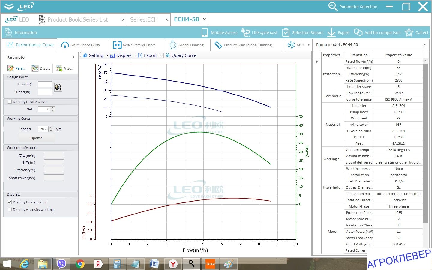Switch to Multi Speed Curve tab
Image resolution: width=432 pixels, height=270 pixels.
coord(82,45)
